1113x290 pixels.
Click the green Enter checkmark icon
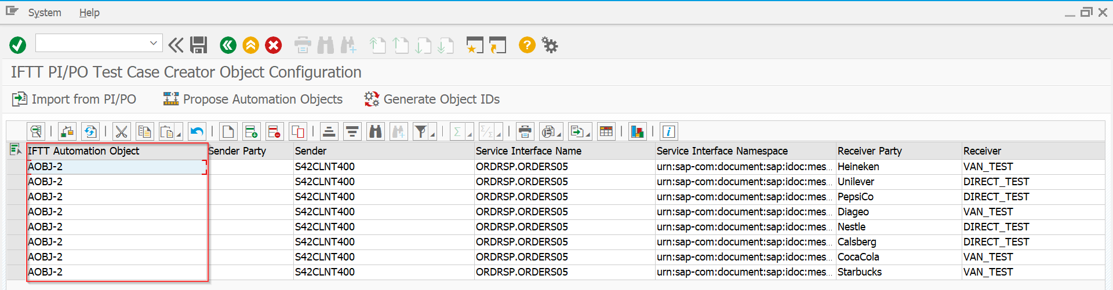17,45
